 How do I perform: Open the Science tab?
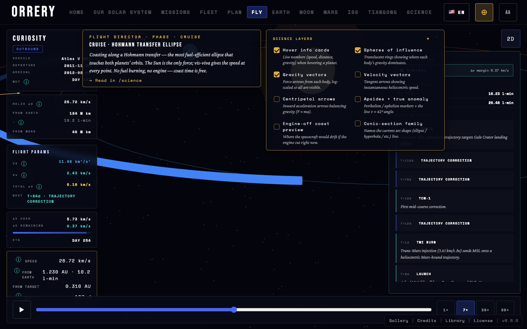pos(419,12)
